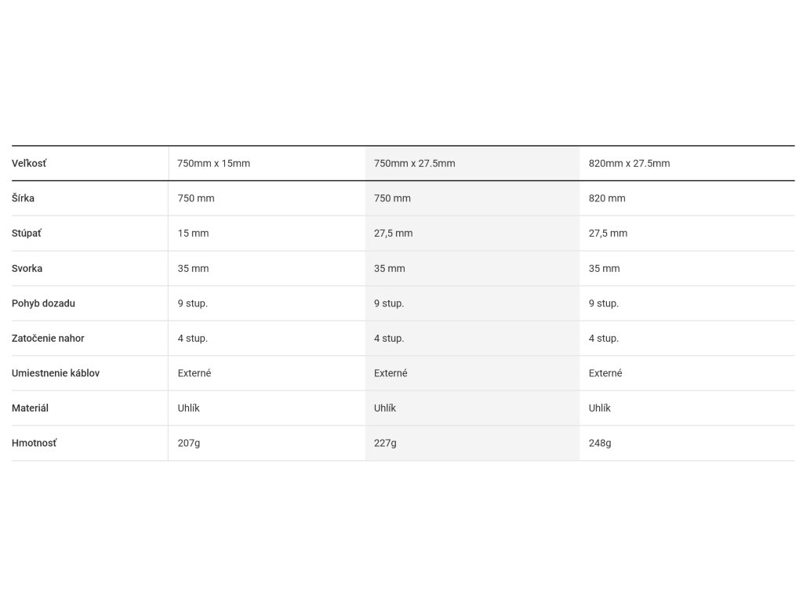Select the 750mm x 27.5mm column header

tap(414, 164)
